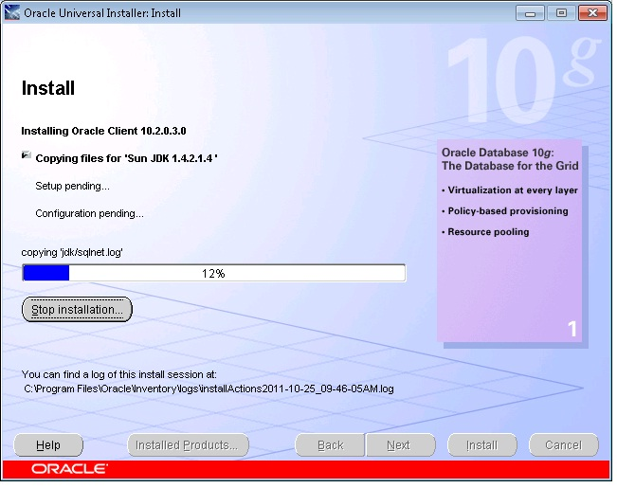Click the Installed Products button
Screen dimensions: 617x488
pyautogui.click(x=188, y=445)
